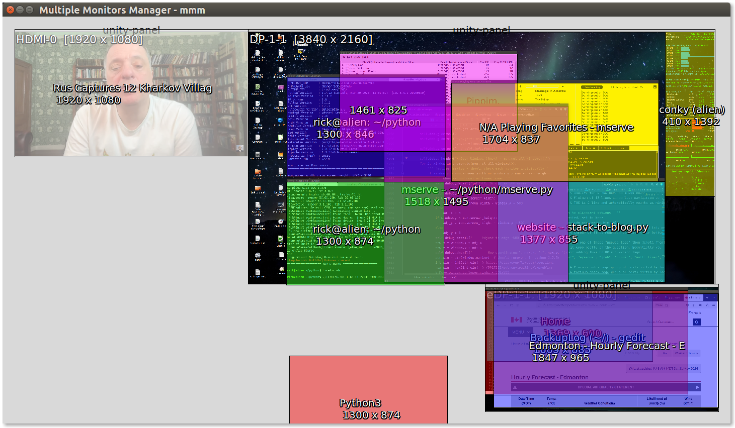Minimize the Multiple Monitors Manager window
Screen dimensions: 735x428
coord(20,10)
